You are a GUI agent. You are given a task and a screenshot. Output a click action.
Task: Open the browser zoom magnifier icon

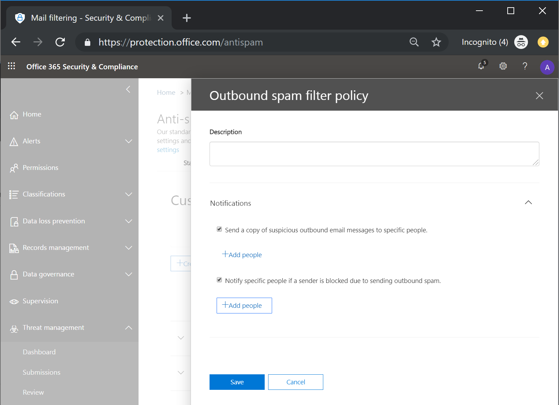coord(414,42)
